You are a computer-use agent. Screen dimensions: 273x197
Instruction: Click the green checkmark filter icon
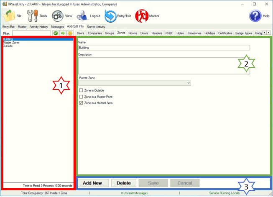click(56, 33)
